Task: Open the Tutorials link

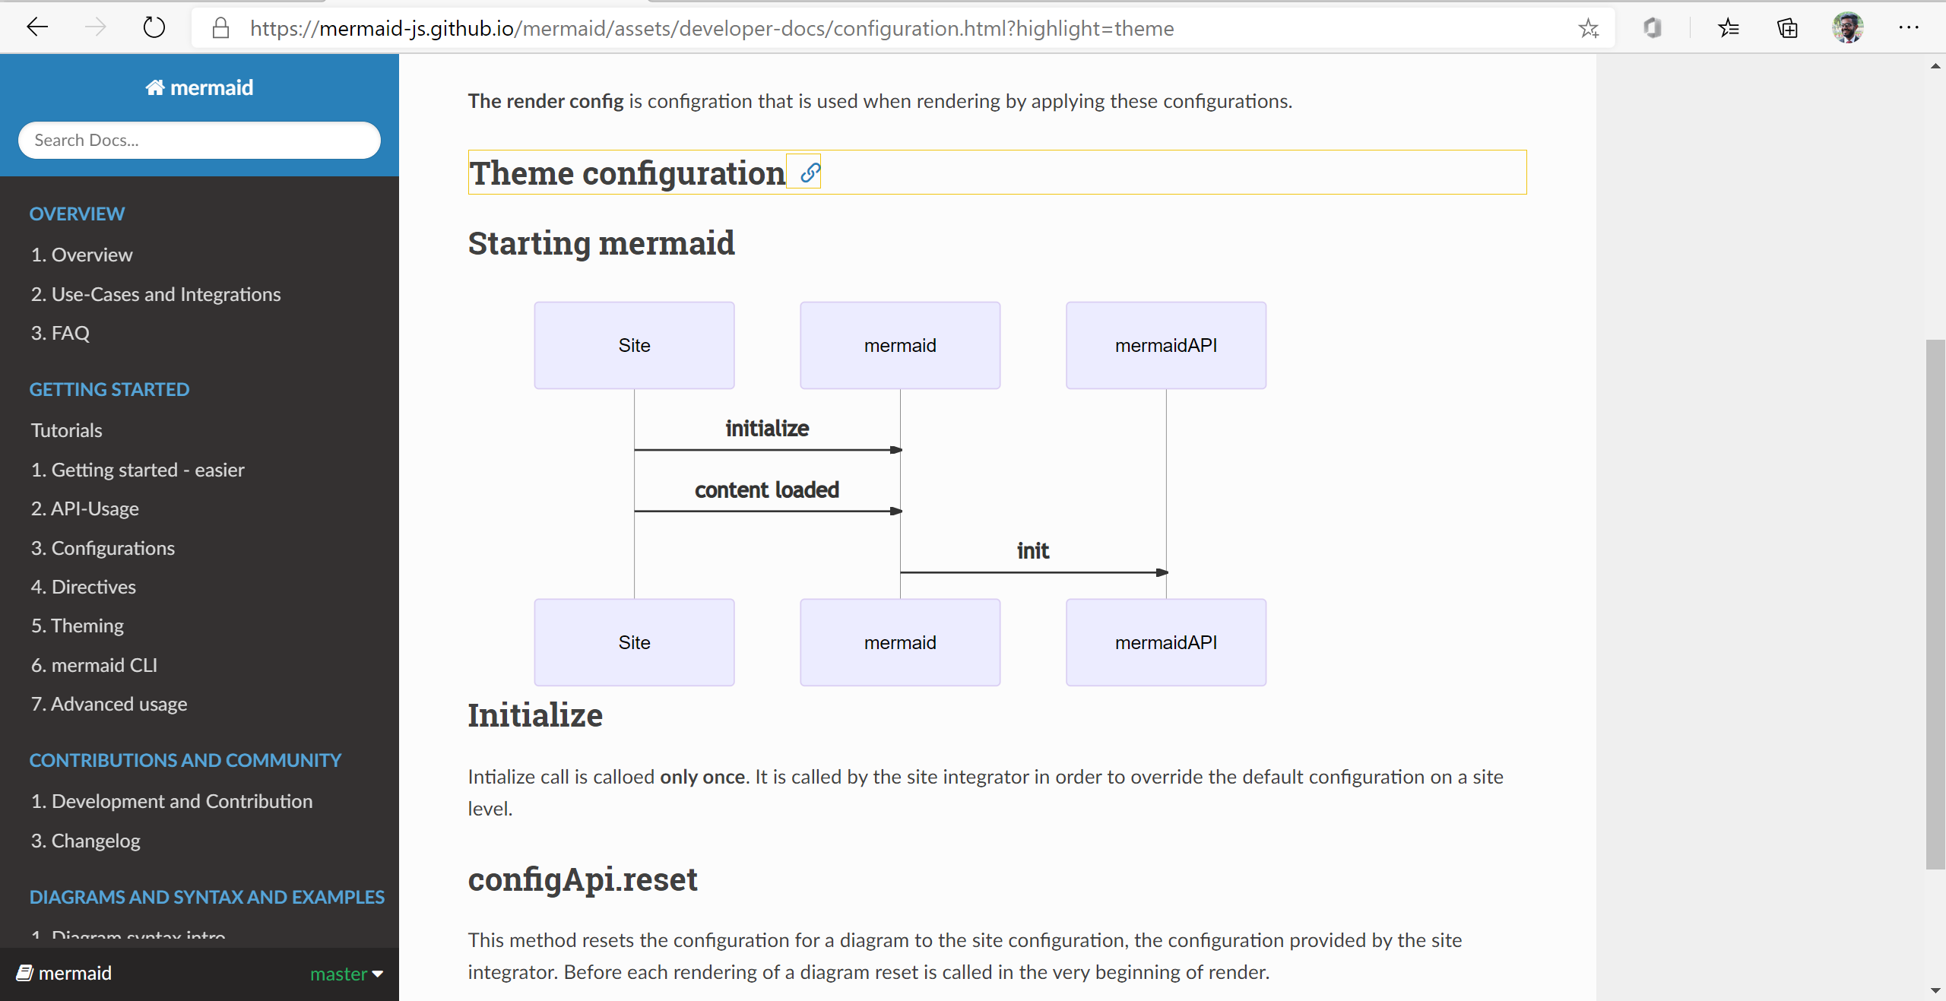Action: pos(66,429)
